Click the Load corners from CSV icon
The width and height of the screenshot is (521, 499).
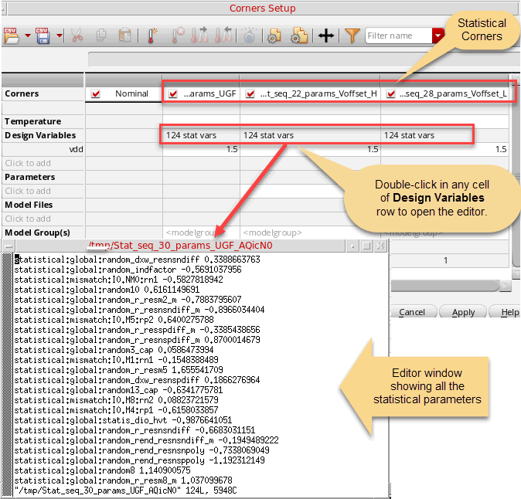11,36
